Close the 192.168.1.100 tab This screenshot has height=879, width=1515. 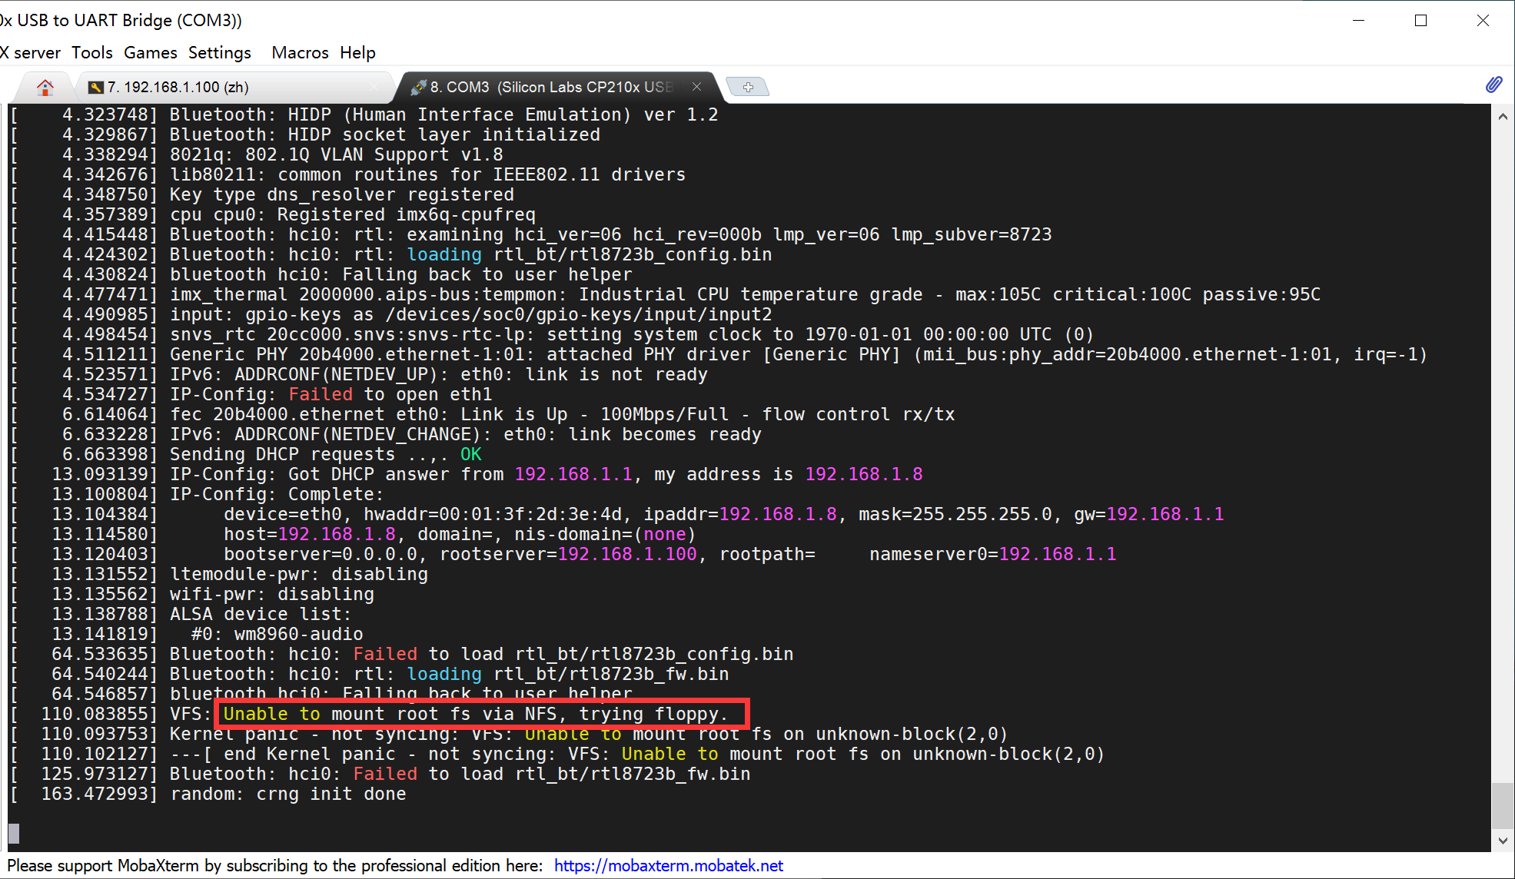pos(374,87)
